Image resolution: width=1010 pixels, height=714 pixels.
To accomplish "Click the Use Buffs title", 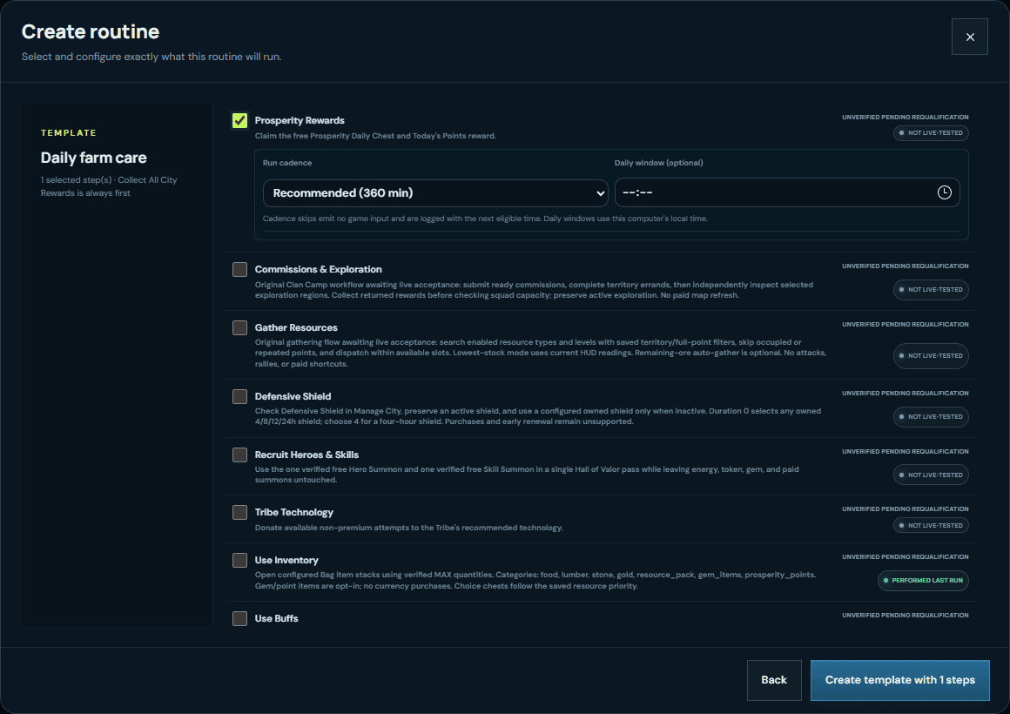I will tap(276, 618).
